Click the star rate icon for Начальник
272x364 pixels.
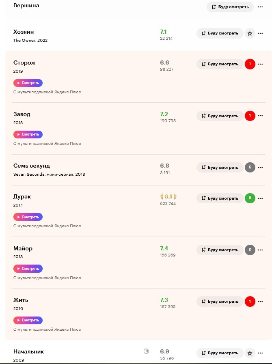[250, 353]
